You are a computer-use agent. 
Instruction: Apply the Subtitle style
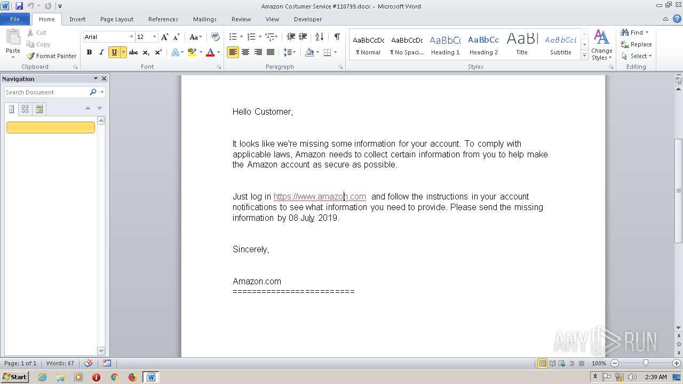(560, 45)
